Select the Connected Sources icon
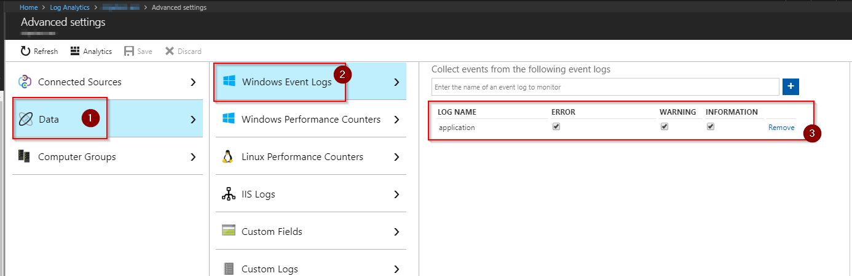The image size is (852, 276). click(25, 82)
